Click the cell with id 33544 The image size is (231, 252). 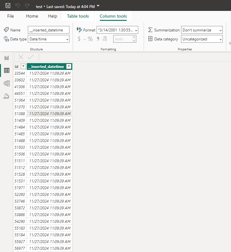pos(20,73)
